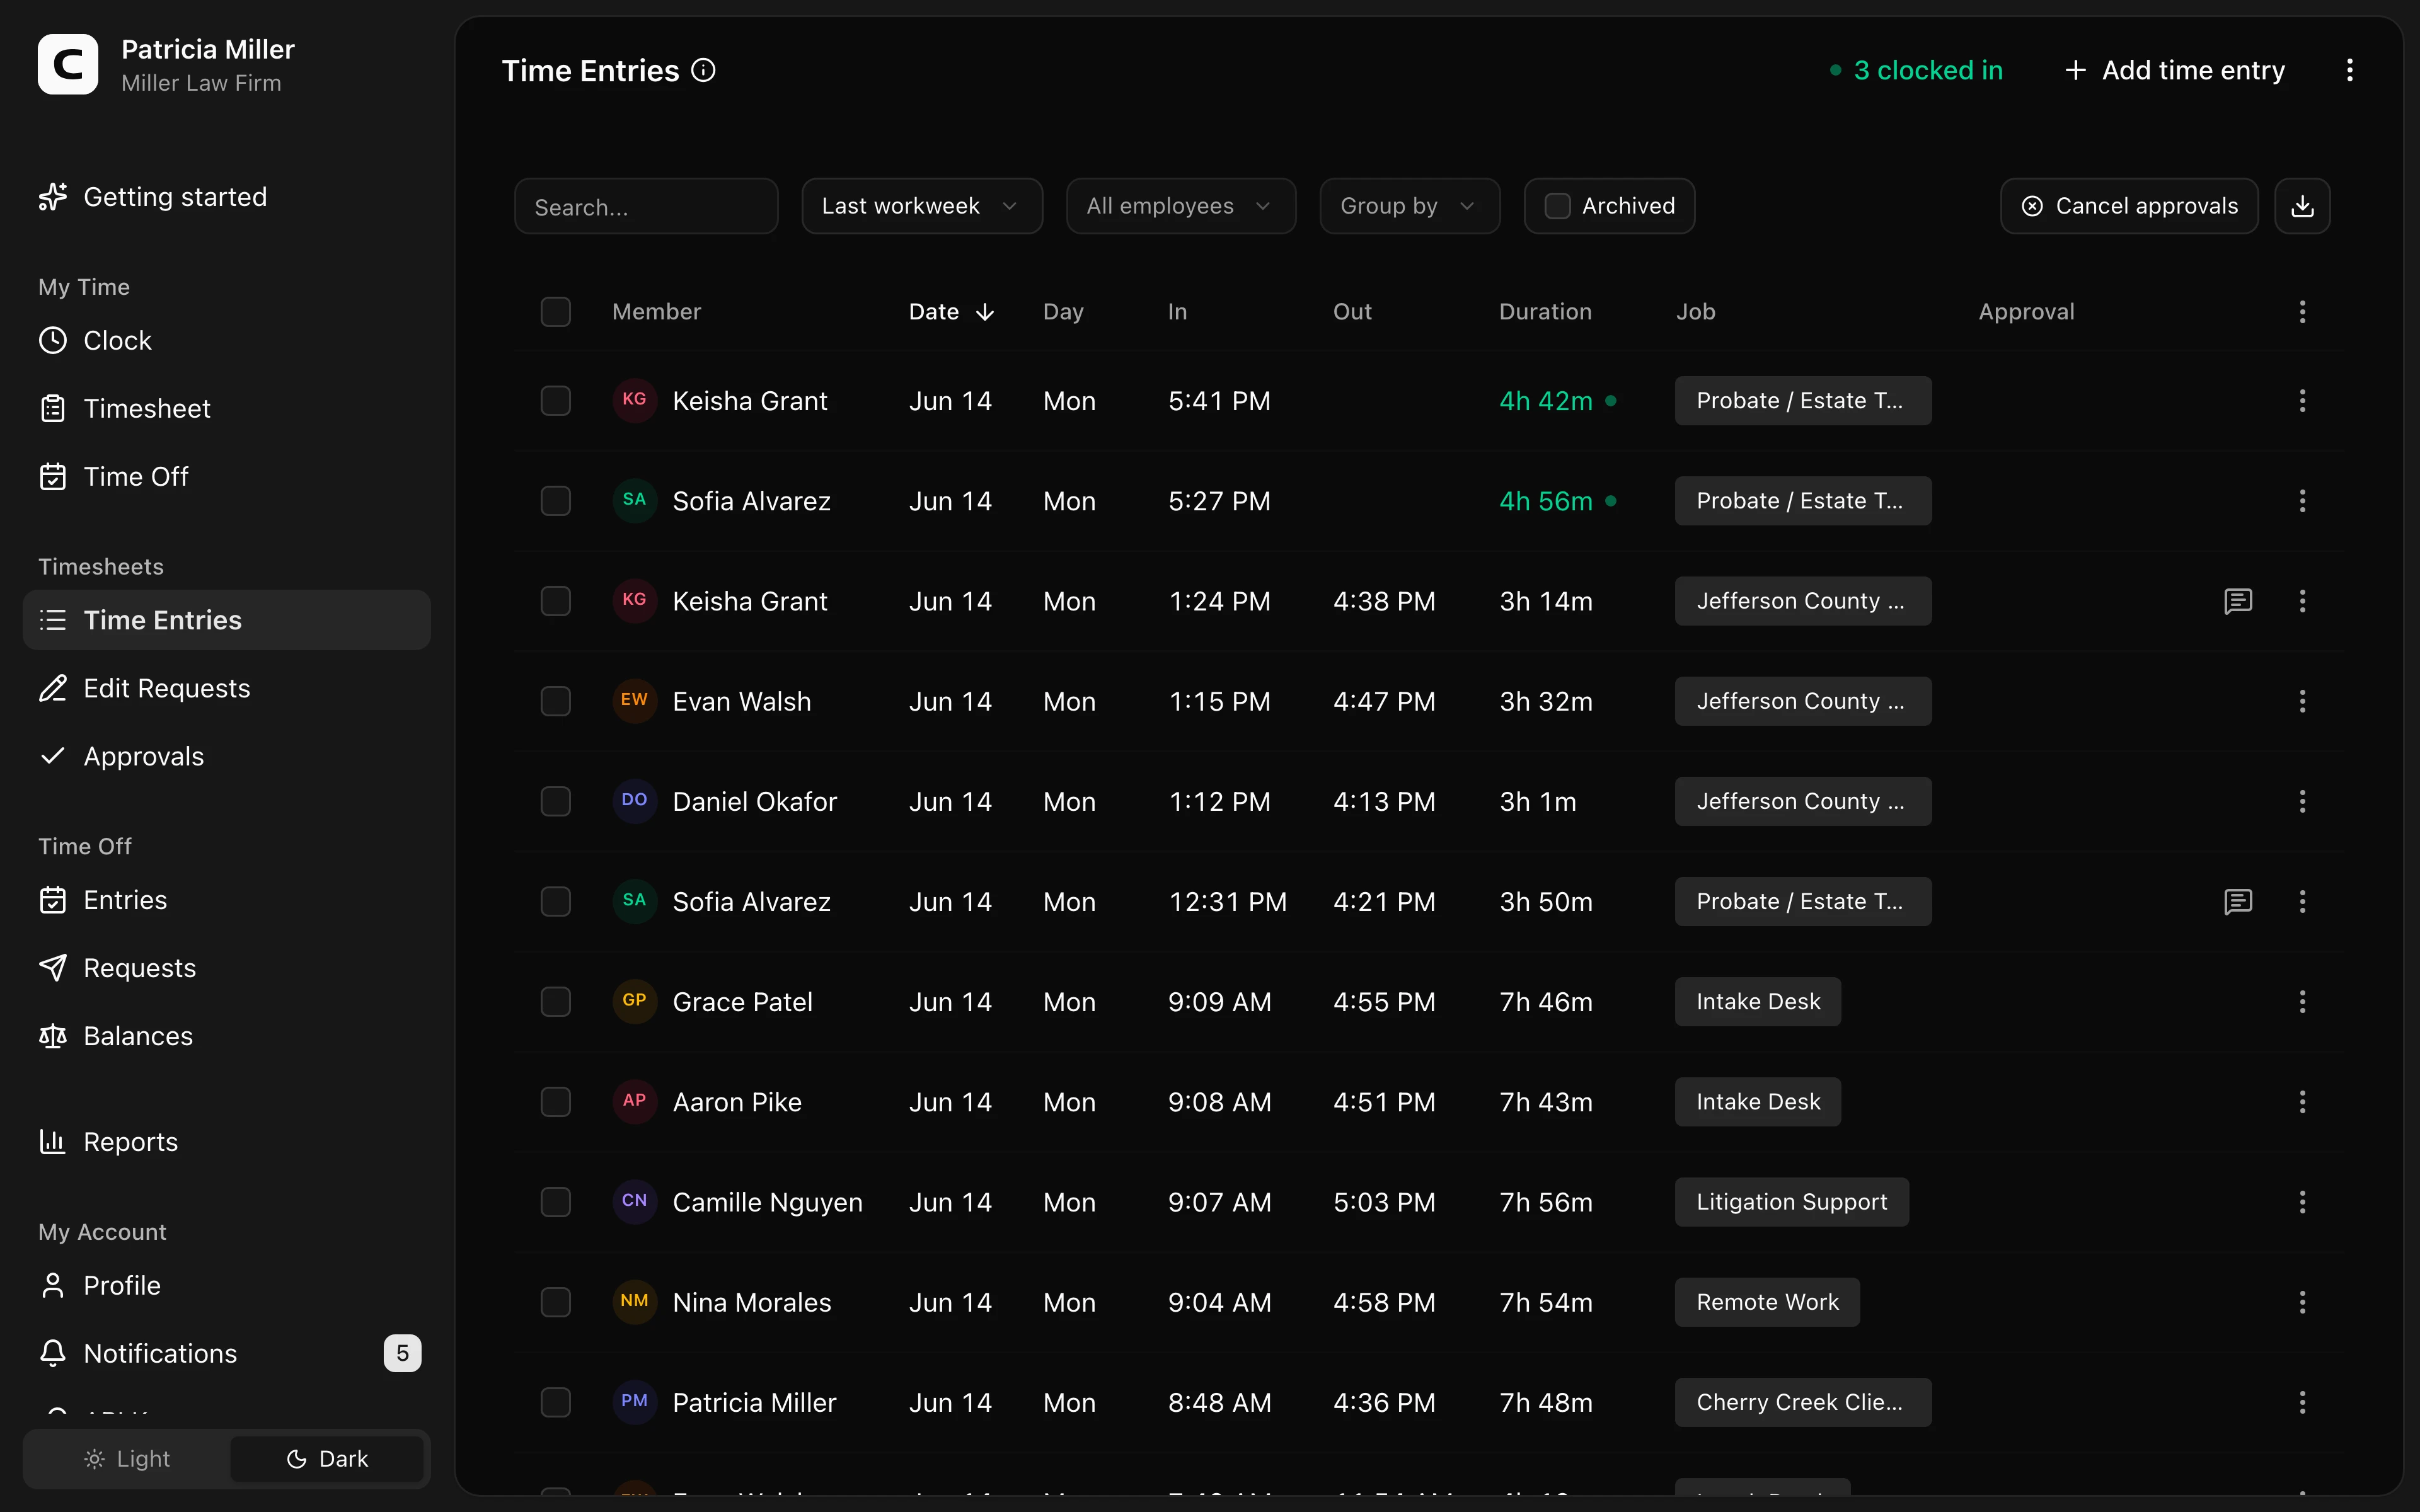The image size is (2420, 1512).
Task: Expand the Group by dropdown
Action: [x=1409, y=206]
